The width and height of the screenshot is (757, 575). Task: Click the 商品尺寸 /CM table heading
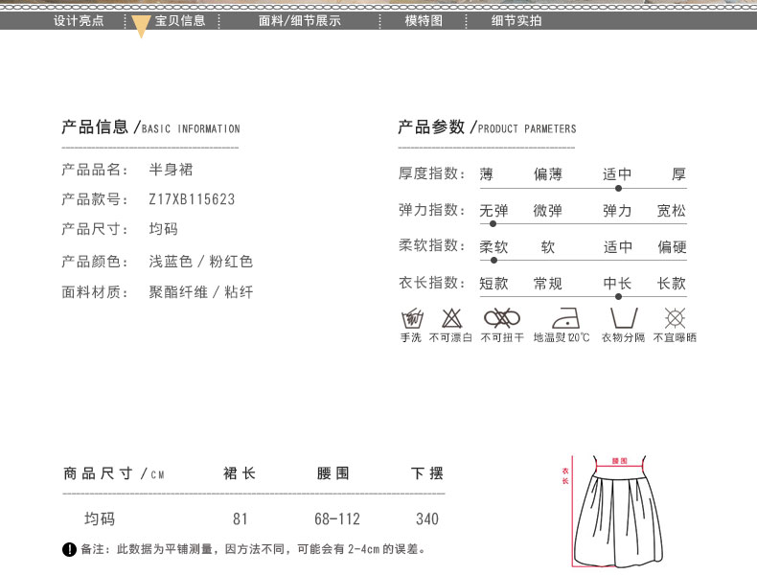click(114, 473)
